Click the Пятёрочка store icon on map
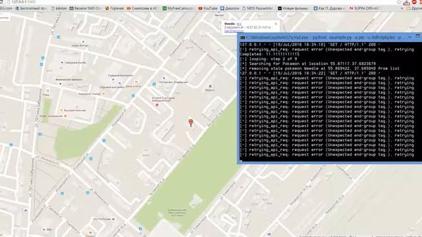The height and width of the screenshot is (237, 422). pos(164,78)
